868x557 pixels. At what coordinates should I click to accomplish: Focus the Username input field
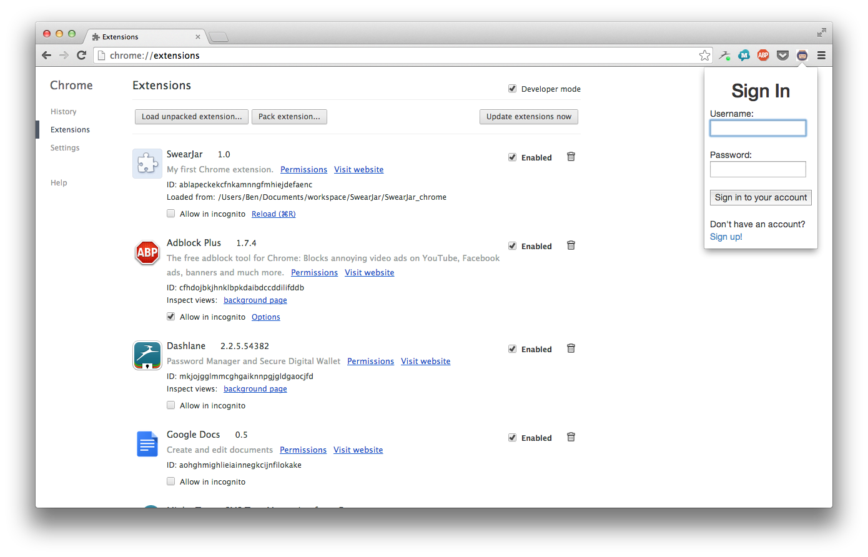pyautogui.click(x=758, y=128)
